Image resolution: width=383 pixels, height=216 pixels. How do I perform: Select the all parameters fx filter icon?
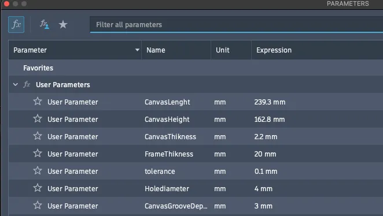coord(16,24)
